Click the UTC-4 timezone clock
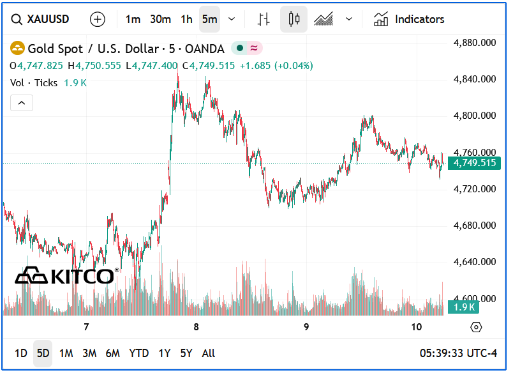The image size is (513, 375). pos(458,353)
